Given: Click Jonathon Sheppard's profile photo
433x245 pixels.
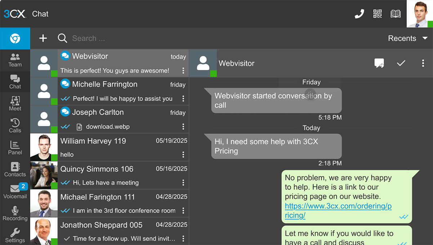Looking at the screenshot, I should tap(44, 231).
